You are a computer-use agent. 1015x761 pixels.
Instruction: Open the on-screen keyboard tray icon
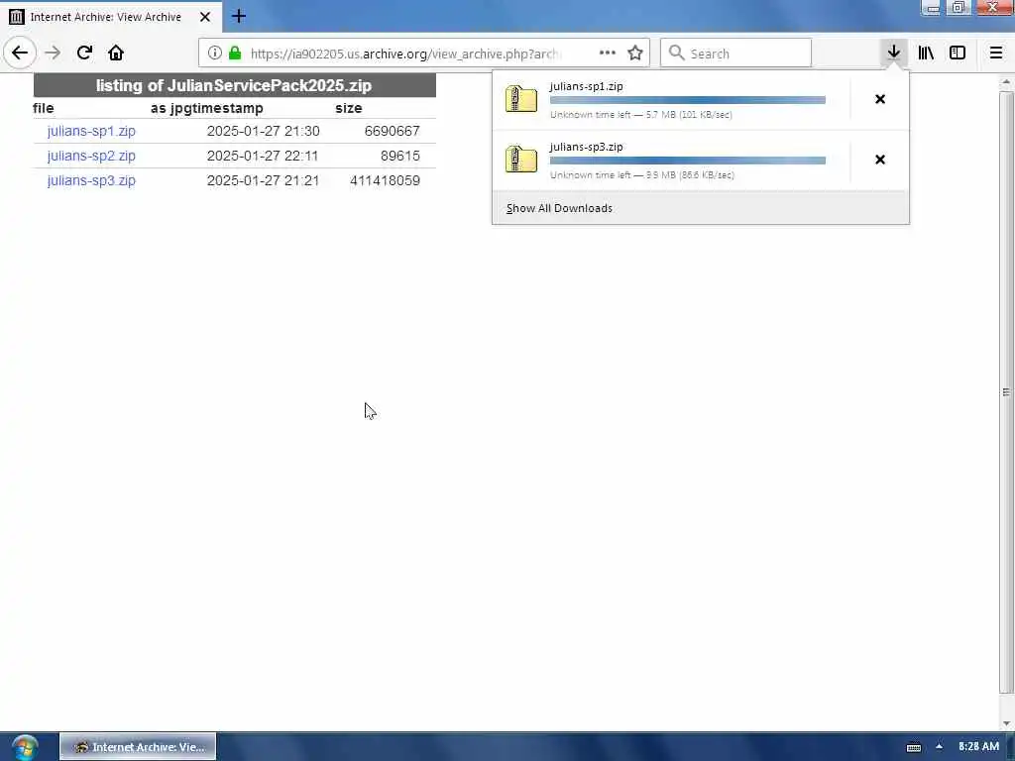point(913,747)
